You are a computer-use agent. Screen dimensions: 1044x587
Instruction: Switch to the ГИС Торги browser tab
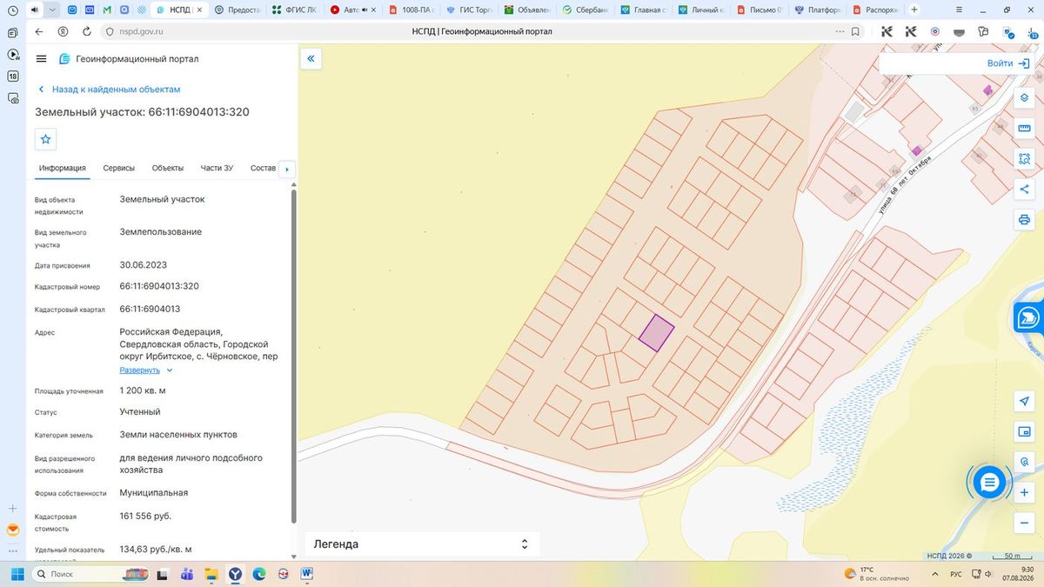coord(469,10)
